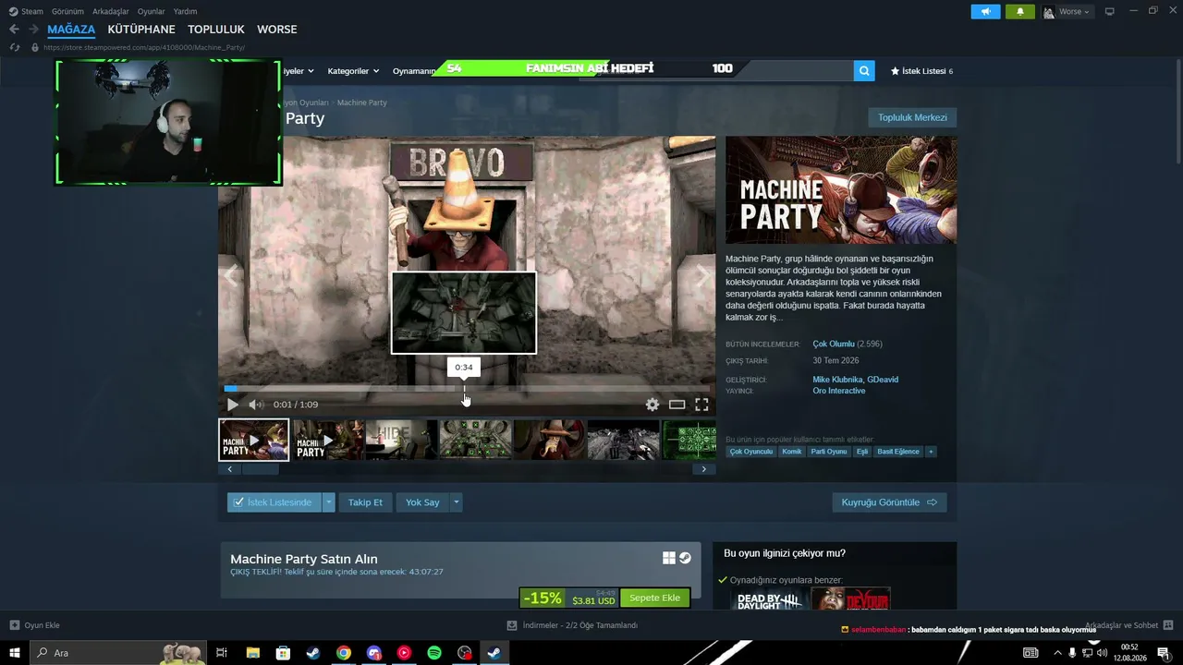Screen dimensions: 1183x665
Task: Enter fullscreen for the trailer video
Action: click(x=702, y=405)
